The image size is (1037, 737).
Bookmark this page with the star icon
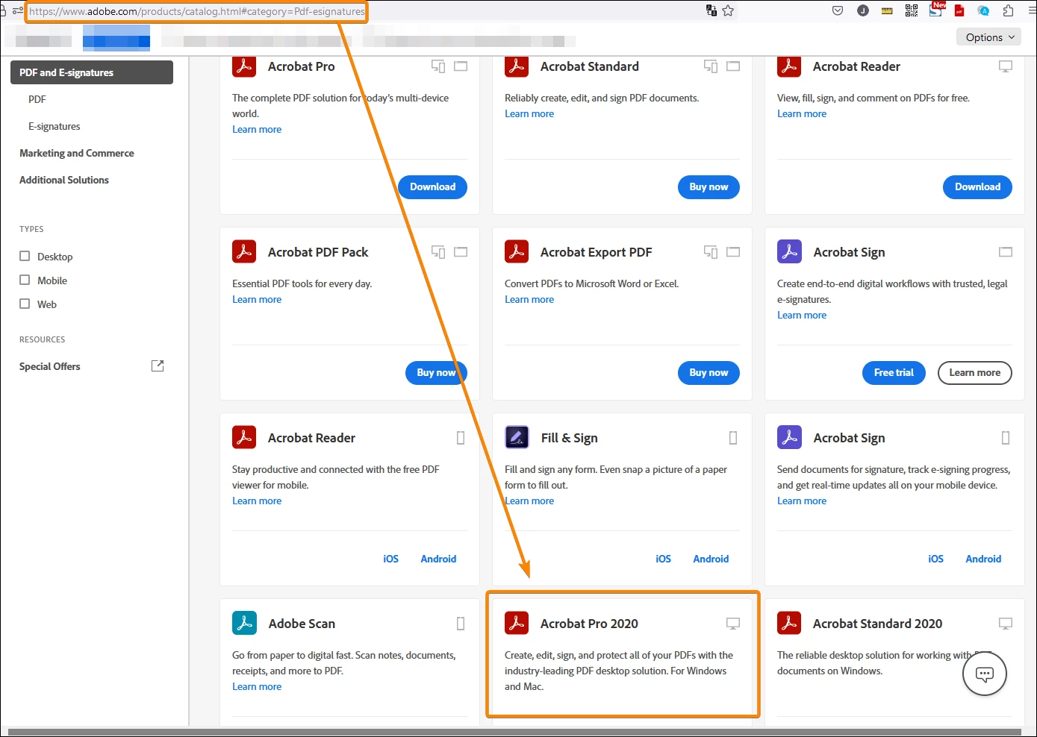pos(728,10)
